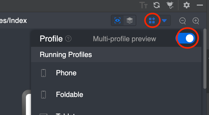The height and width of the screenshot is (115, 209).
Task: Choose the Tablet profile entry
Action: coord(66,114)
